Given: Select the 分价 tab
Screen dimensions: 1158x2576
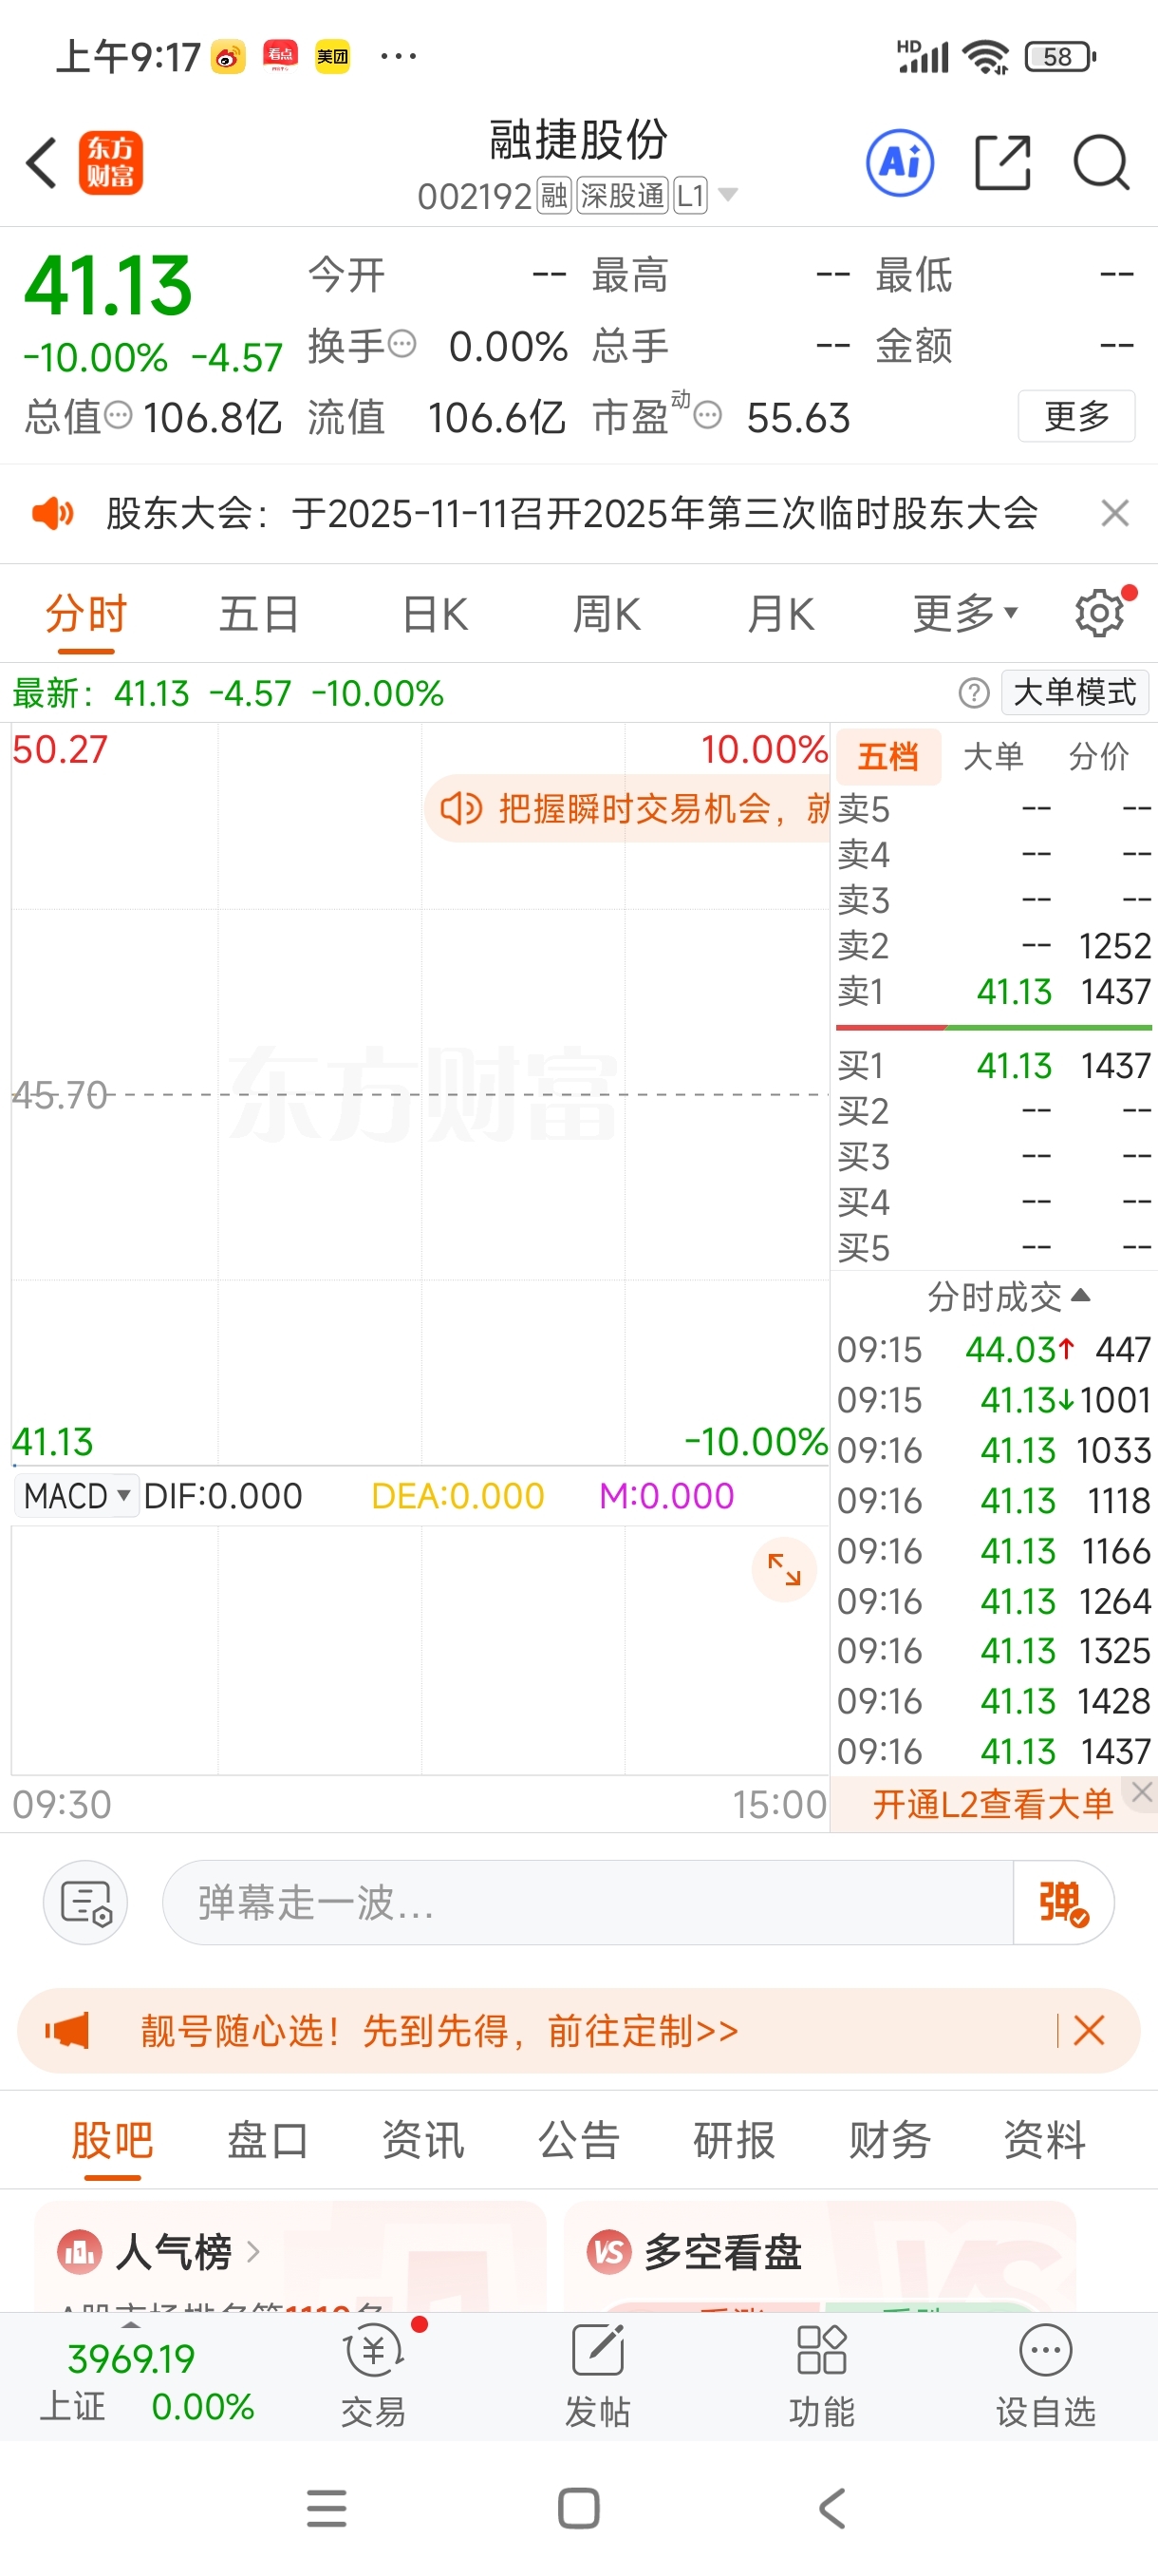Looking at the screenshot, I should [1098, 756].
